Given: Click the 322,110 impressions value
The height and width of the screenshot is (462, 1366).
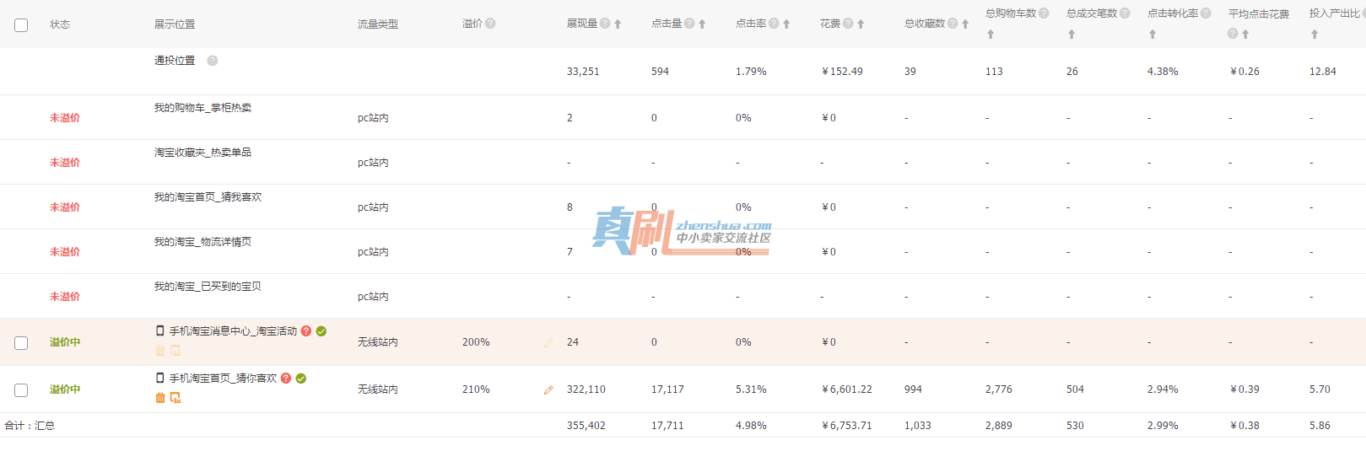Looking at the screenshot, I should 586,389.
